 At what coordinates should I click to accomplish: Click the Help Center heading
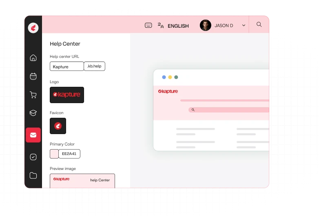pyautogui.click(x=65, y=44)
